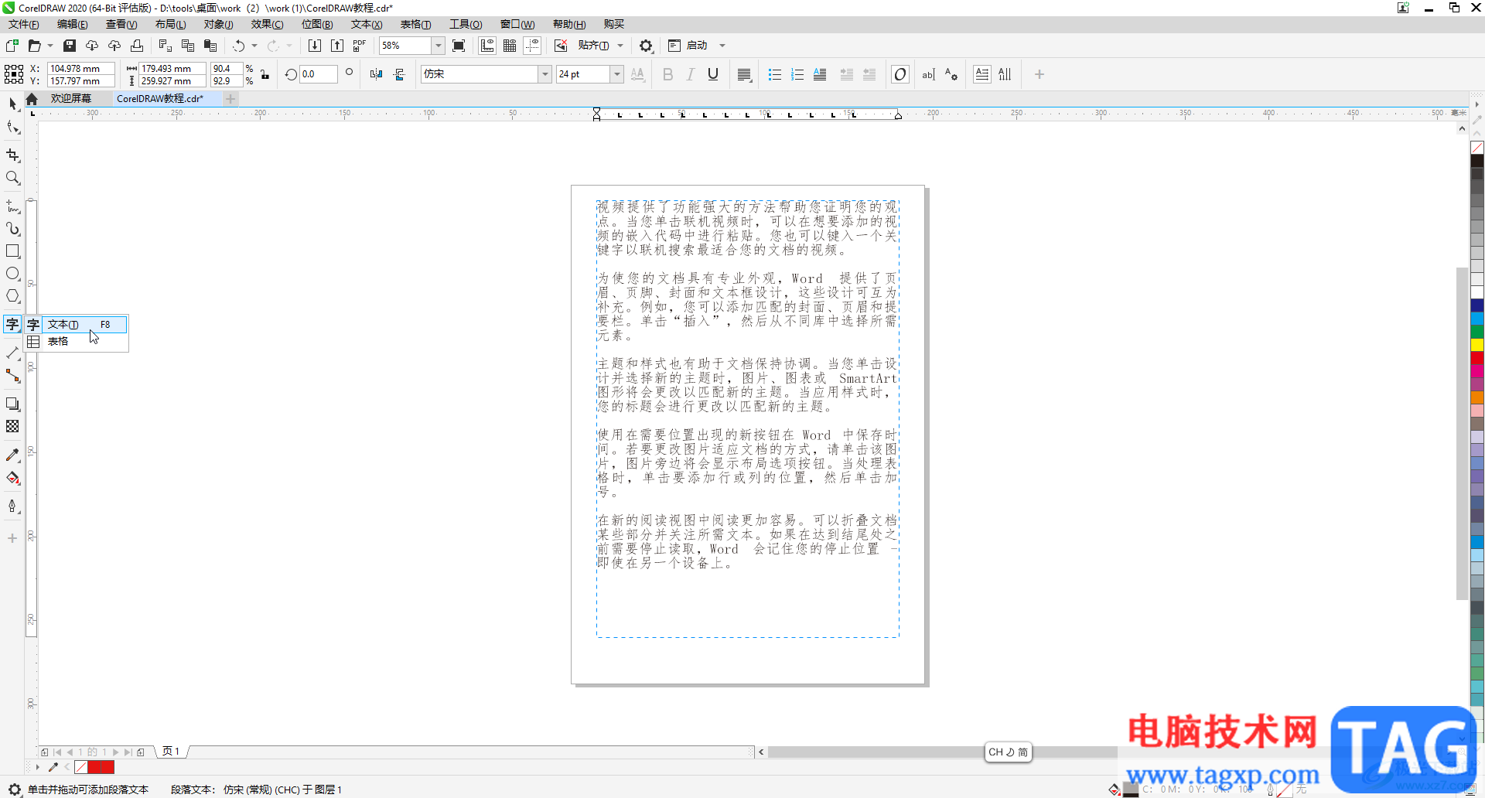Click the Save disk icon
This screenshot has height=798, width=1485.
tap(70, 46)
